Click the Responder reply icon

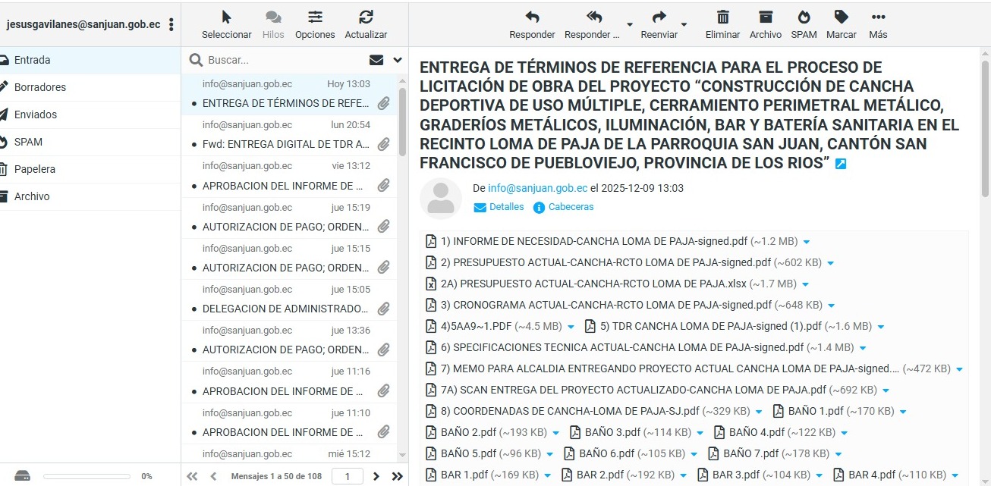pos(532,17)
